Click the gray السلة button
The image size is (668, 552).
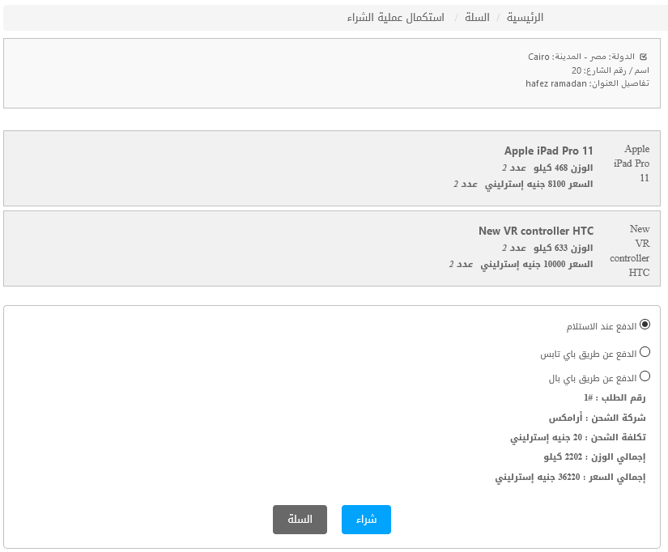(x=300, y=519)
